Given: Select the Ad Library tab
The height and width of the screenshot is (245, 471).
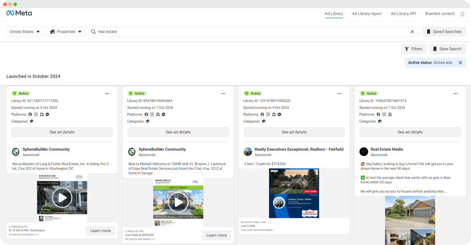Looking at the screenshot, I should coord(334,14).
